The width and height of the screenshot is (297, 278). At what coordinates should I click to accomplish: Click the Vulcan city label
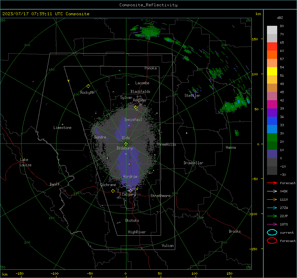coord(168,246)
